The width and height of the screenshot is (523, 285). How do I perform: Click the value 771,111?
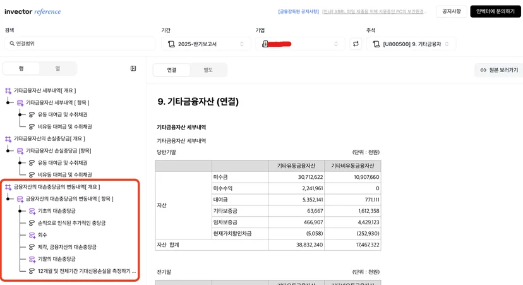(372, 200)
